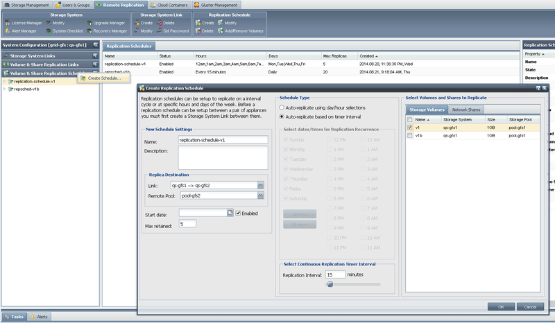Open the Alert Manager tool
The image size is (555, 323).
coord(25,30)
